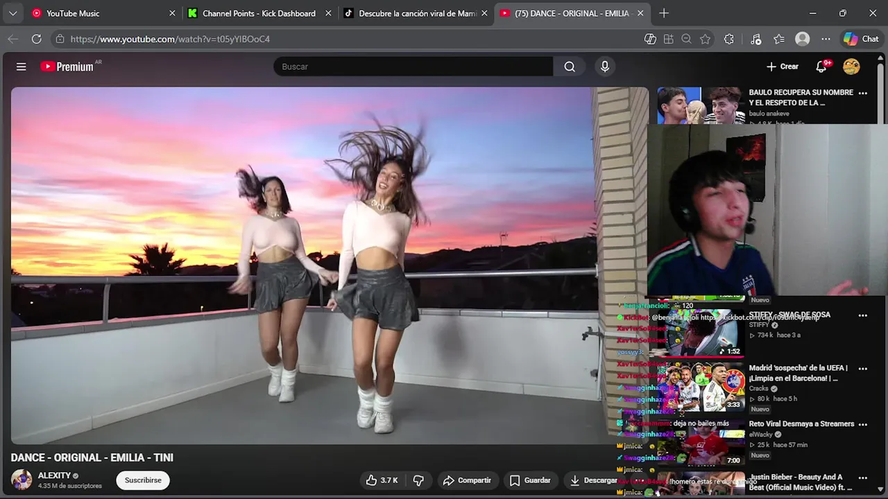Close the YouTube Music tab
The height and width of the screenshot is (499, 888).
coord(172,13)
